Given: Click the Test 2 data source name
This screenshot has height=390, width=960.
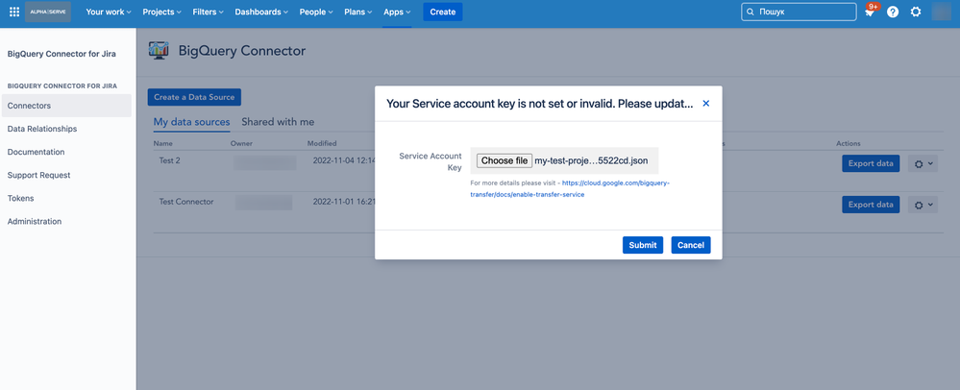Looking at the screenshot, I should tap(169, 160).
